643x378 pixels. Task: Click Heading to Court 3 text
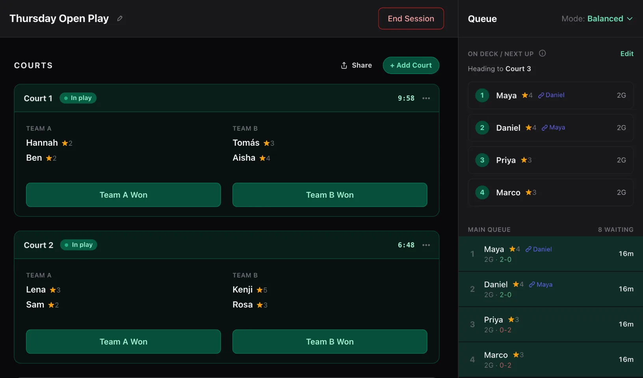[499, 69]
